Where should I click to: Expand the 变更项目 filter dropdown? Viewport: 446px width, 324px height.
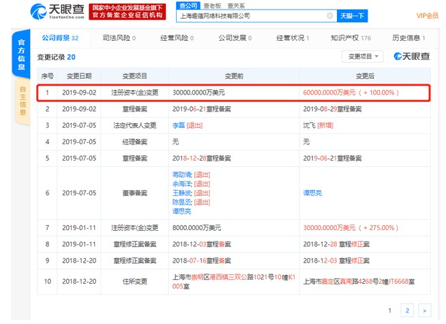point(362,56)
